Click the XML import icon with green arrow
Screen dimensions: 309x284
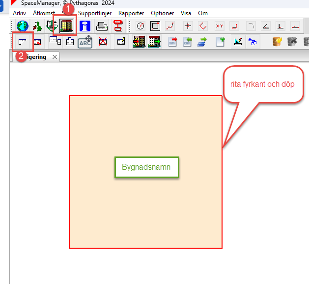tap(187, 42)
